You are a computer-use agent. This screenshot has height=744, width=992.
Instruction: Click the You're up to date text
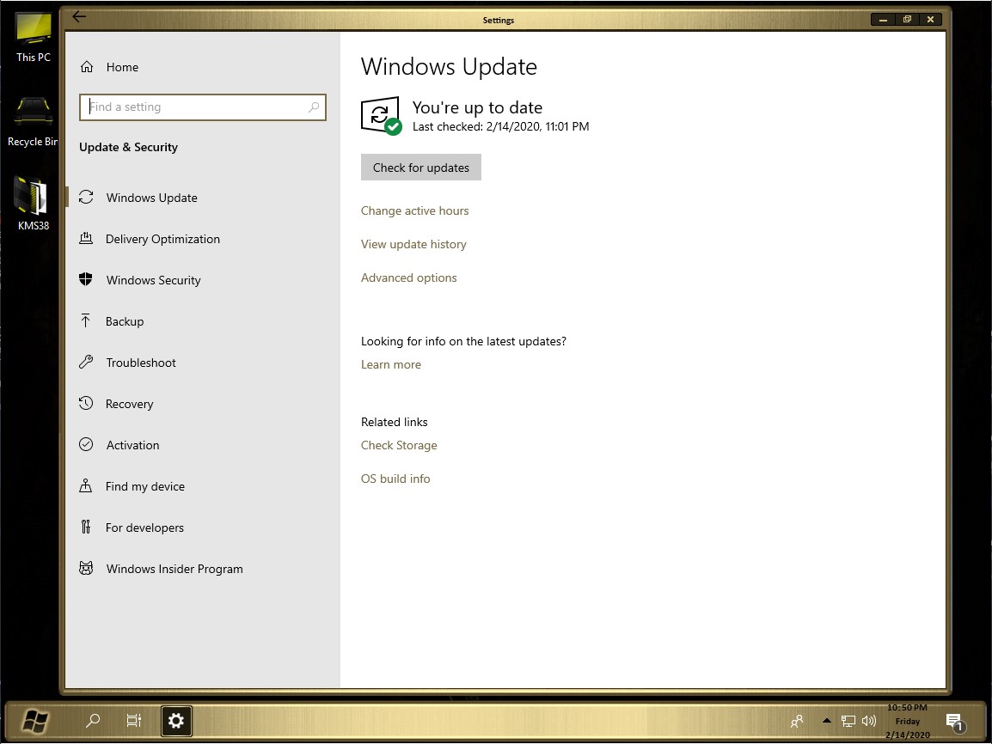pos(477,107)
